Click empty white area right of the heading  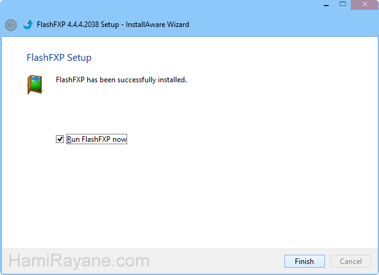click(x=246, y=58)
